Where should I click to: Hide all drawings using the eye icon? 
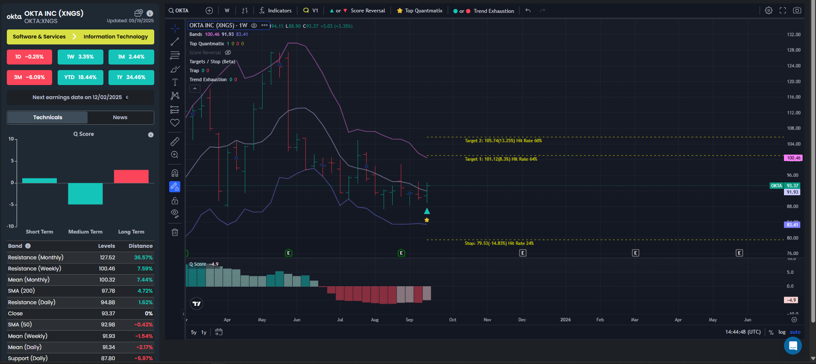point(175,214)
